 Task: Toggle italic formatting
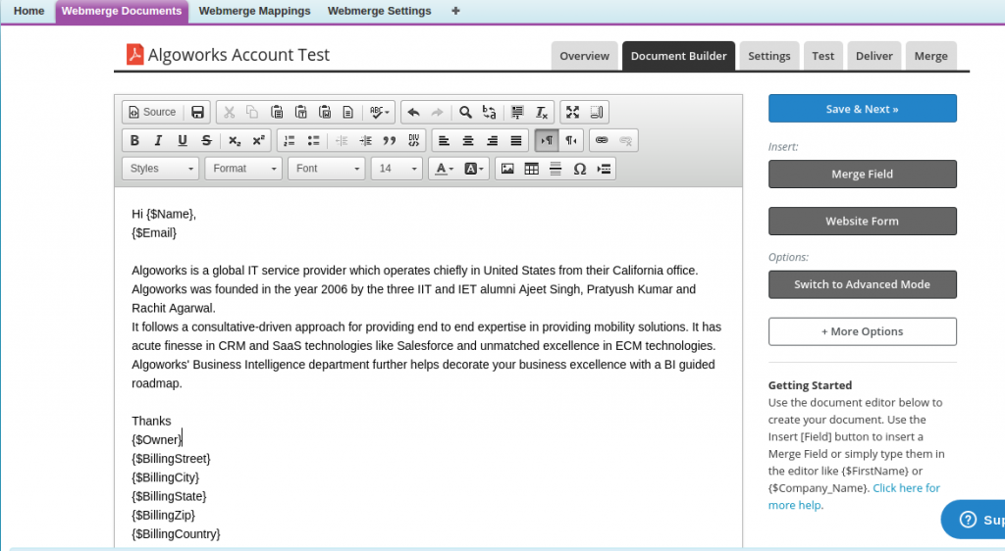tap(158, 140)
